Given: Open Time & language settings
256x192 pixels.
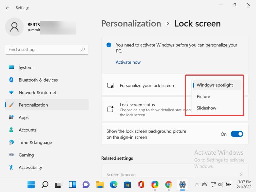Looking at the screenshot, I should click(47, 142).
